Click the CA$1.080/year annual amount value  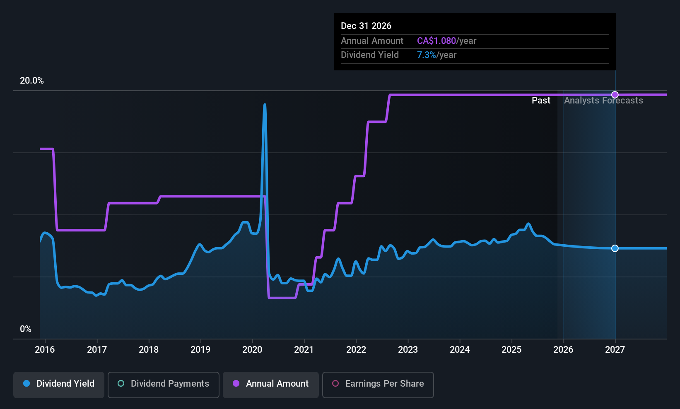tap(446, 41)
